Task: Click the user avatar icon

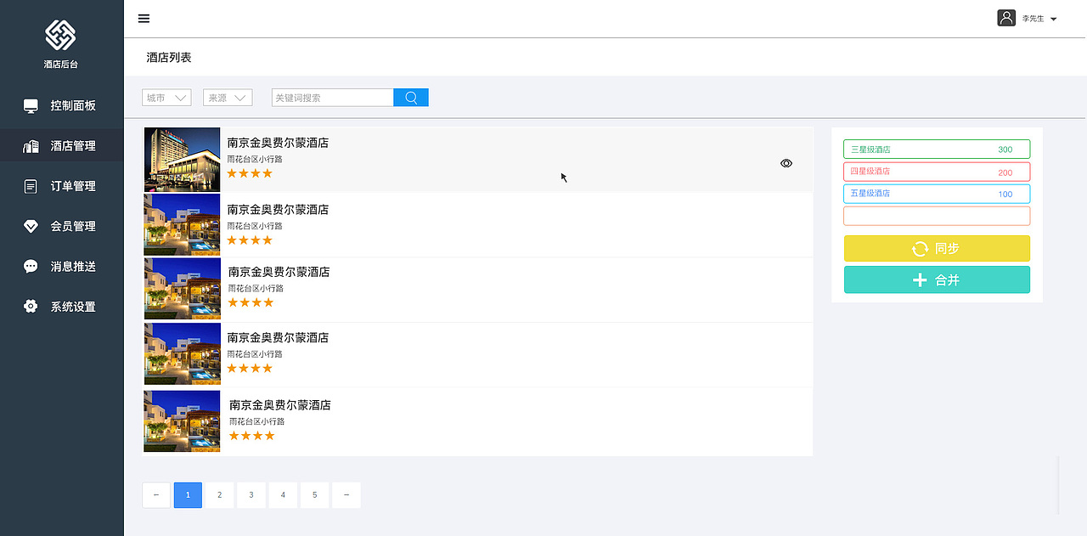Action: pos(1006,18)
